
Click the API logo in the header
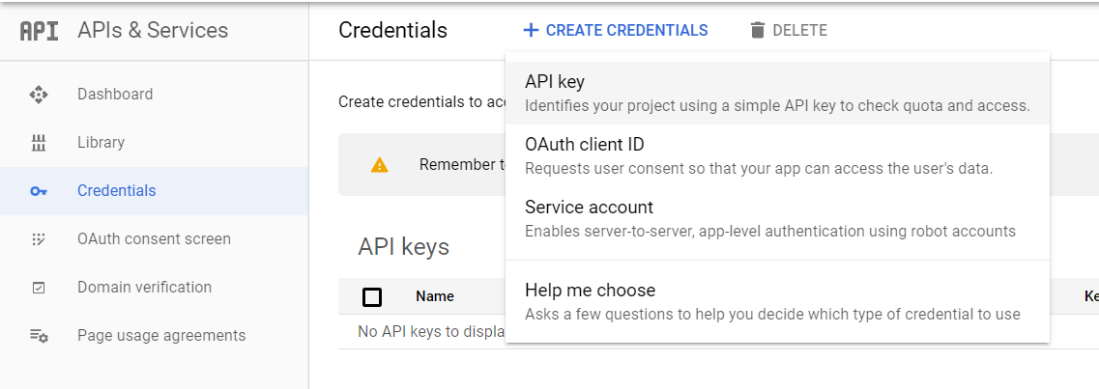coord(40,31)
